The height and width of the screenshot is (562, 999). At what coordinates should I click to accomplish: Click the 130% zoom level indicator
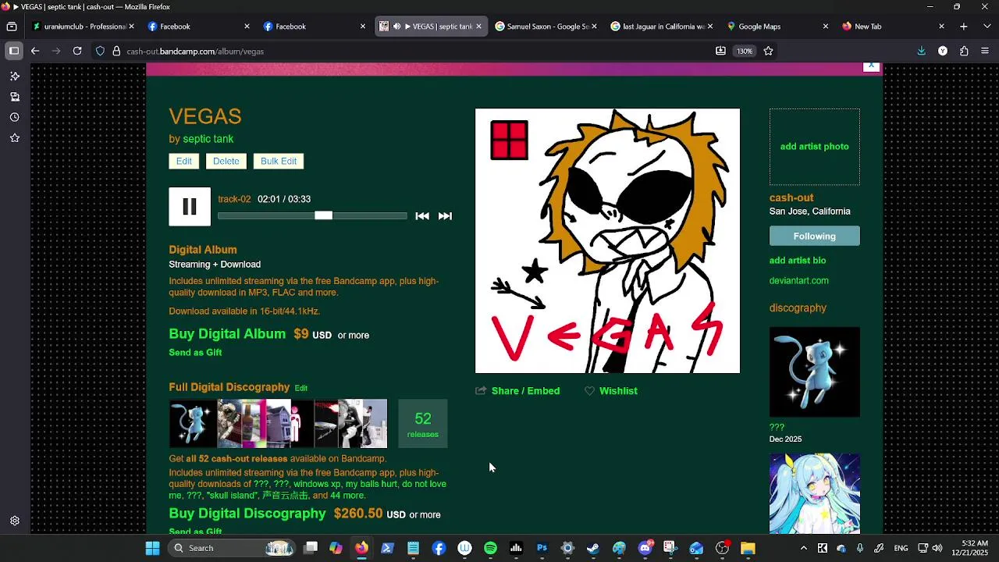click(745, 51)
